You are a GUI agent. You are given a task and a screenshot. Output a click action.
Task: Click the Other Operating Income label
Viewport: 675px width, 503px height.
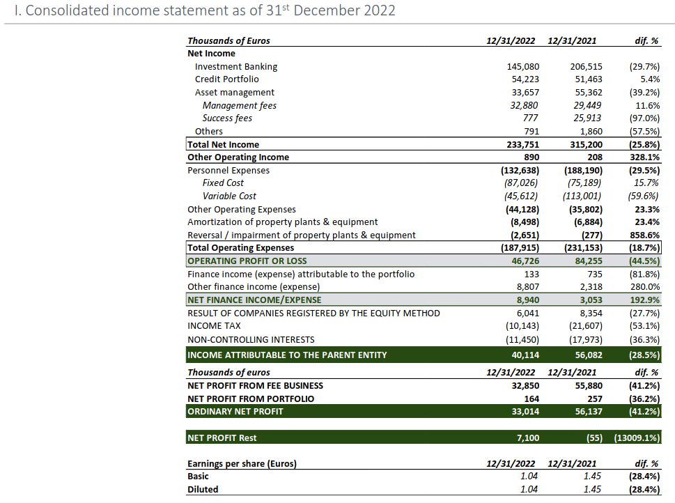[x=238, y=157]
